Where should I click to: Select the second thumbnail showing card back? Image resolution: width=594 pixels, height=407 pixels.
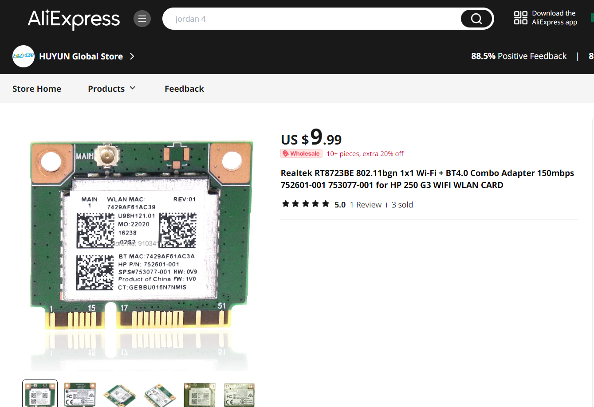pyautogui.click(x=80, y=394)
